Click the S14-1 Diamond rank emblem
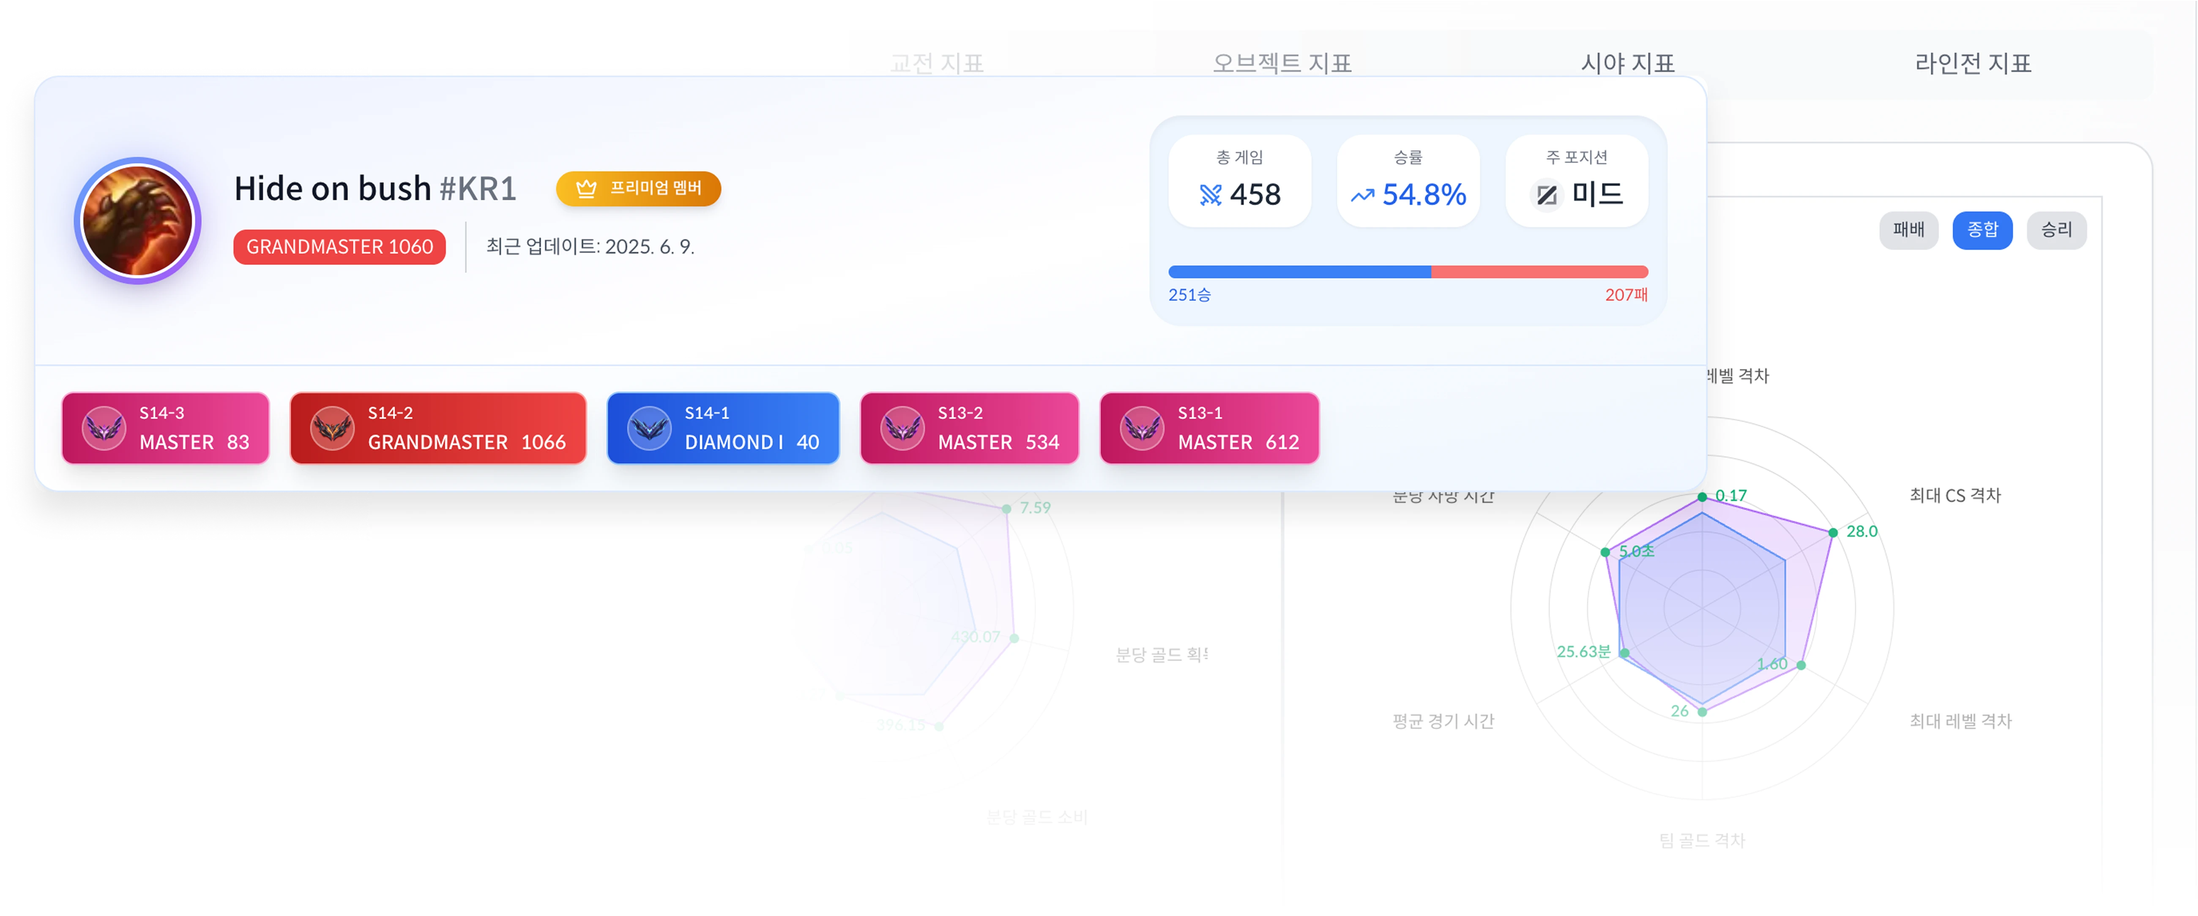The height and width of the screenshot is (916, 2198). click(x=649, y=428)
